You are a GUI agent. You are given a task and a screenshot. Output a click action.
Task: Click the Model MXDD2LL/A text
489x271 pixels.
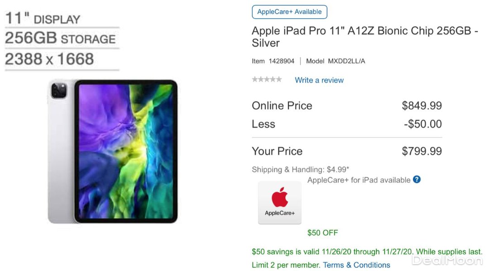pos(335,61)
